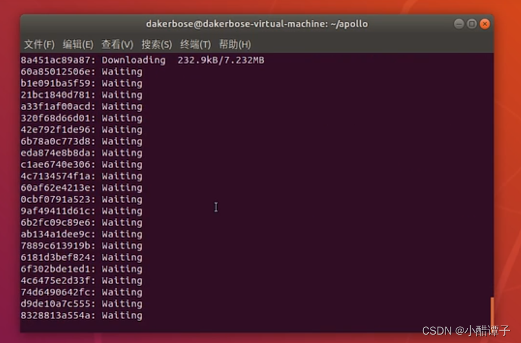Image resolution: width=521 pixels, height=343 pixels.
Task: Click the 4c6475e2d33f layer line
Action: click(x=81, y=280)
